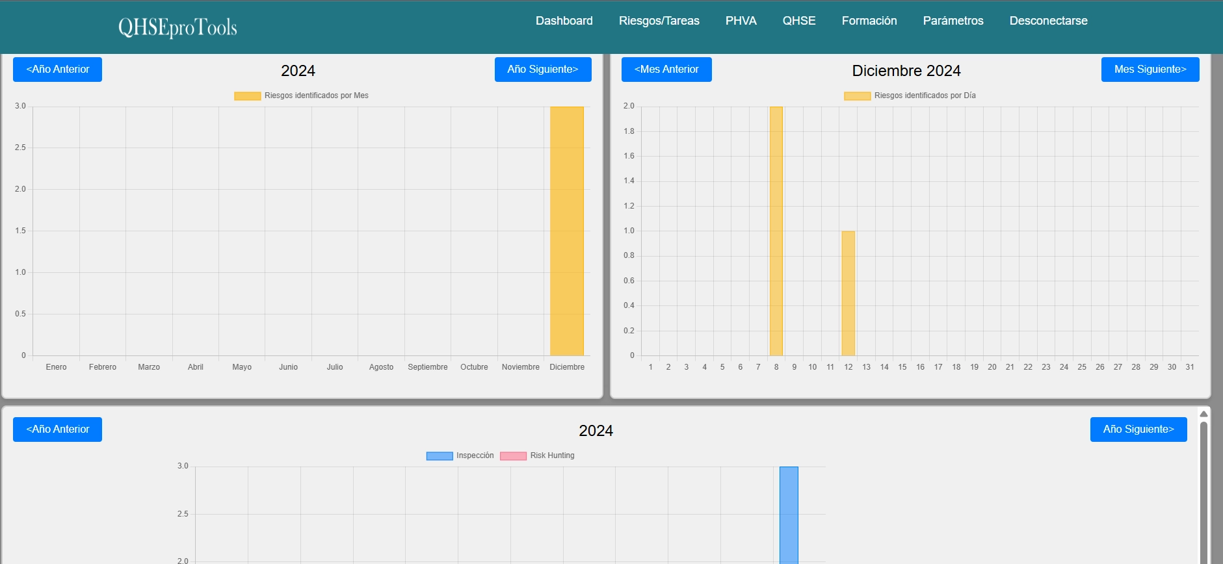Click the Mes Anterior button
This screenshot has height=564, width=1223.
coord(666,70)
